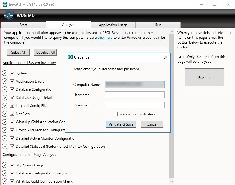The image size is (235, 185).
Task: Click the Credentials dialog title icon
Action: [70, 57]
